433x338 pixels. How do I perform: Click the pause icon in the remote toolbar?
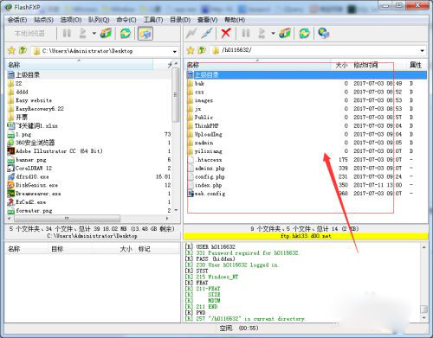(x=245, y=33)
